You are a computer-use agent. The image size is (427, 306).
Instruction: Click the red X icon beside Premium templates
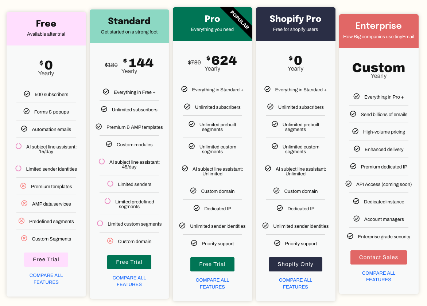coord(23,186)
